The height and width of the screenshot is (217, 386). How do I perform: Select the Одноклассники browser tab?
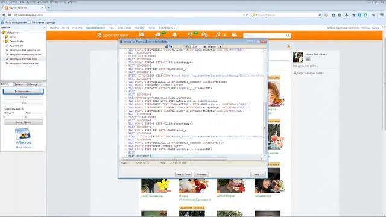coord(24,8)
